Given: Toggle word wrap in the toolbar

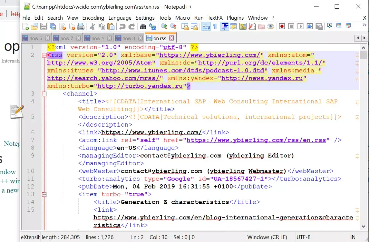Looking at the screenshot, I should [205, 27].
